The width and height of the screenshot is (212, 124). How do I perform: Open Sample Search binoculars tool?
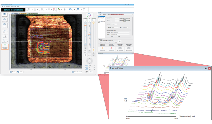click(71, 9)
